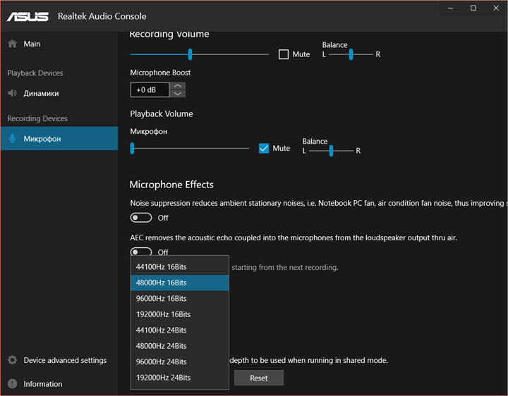The image size is (508, 396).
Task: Click the Information exclamation icon
Action: [12, 384]
